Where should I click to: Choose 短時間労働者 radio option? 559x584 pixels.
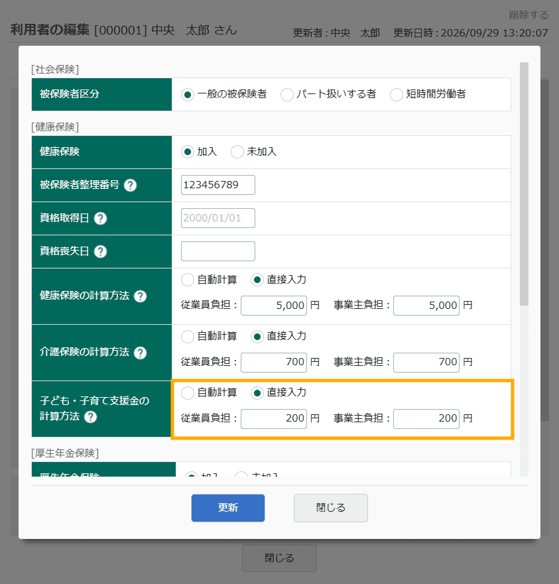click(396, 95)
